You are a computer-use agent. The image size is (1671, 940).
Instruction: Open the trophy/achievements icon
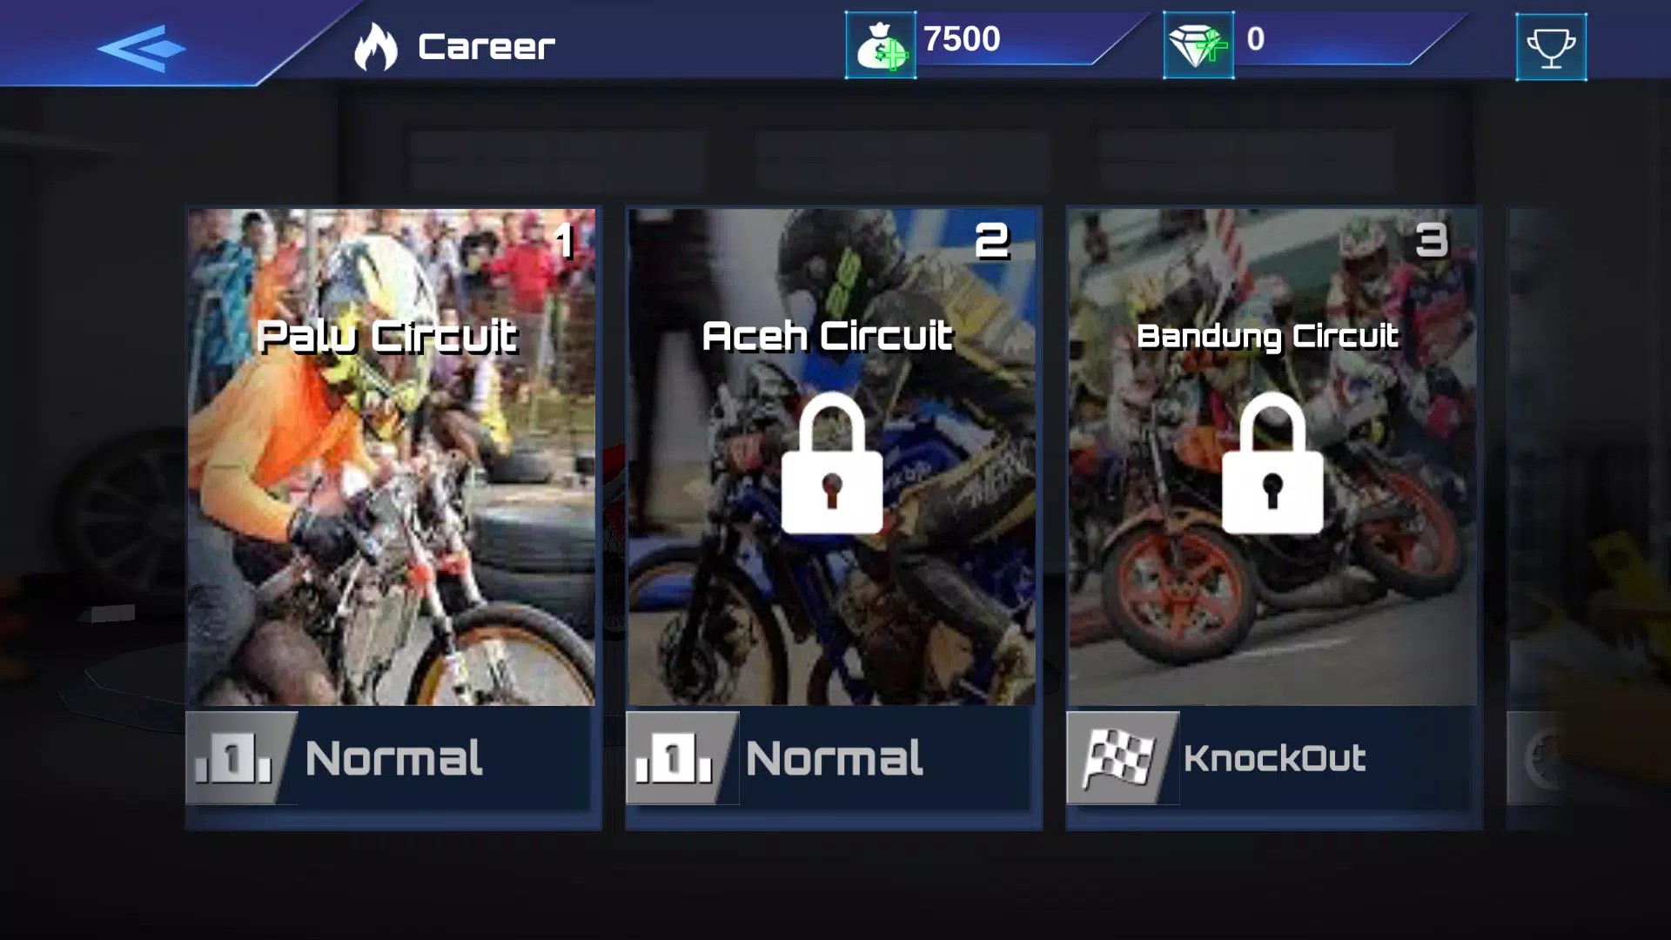(1551, 46)
